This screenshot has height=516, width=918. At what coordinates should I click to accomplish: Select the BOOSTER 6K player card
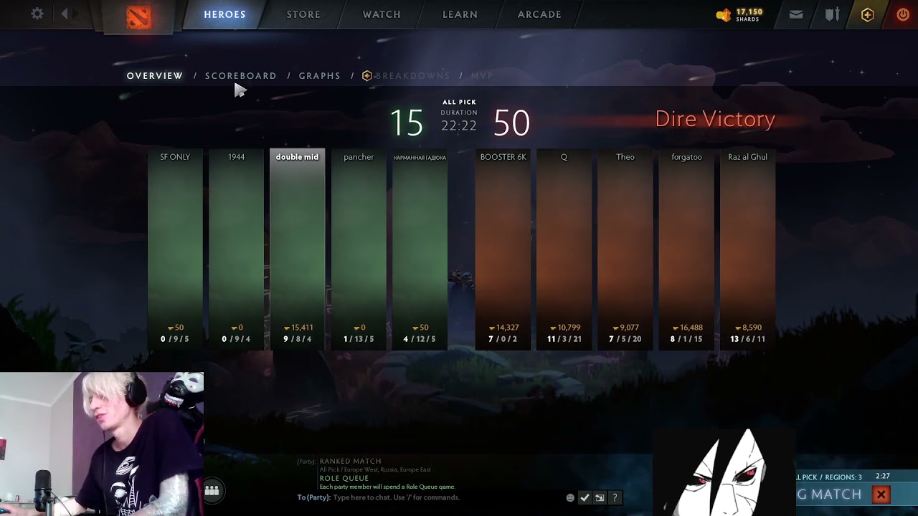[x=503, y=249]
